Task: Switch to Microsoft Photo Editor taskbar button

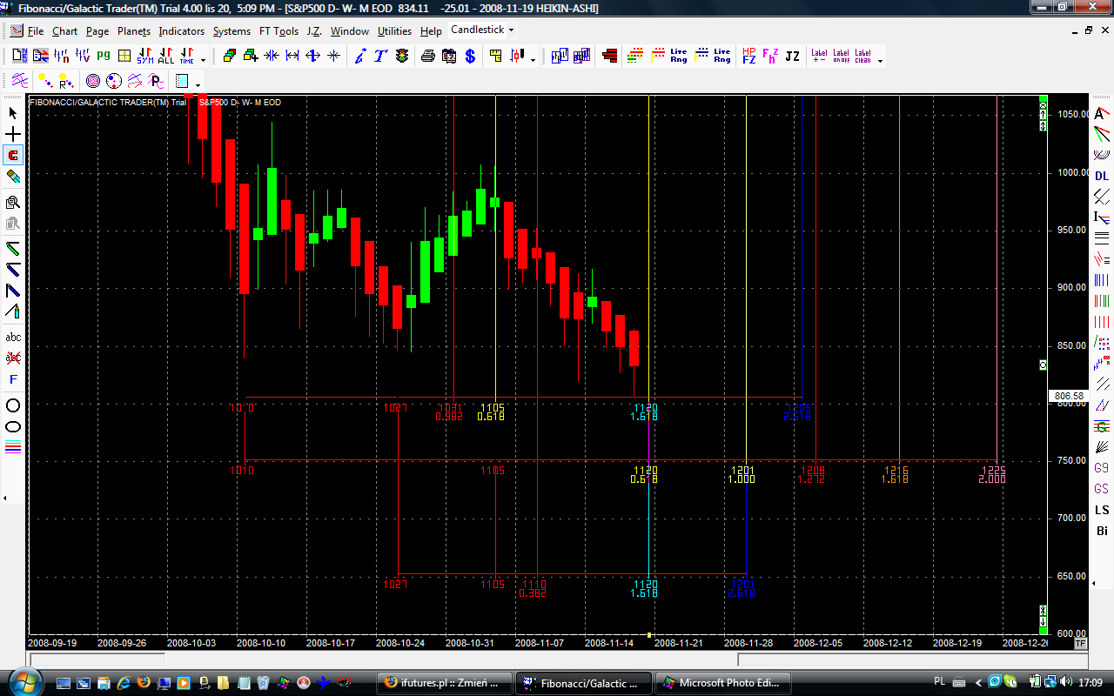Action: 723,683
